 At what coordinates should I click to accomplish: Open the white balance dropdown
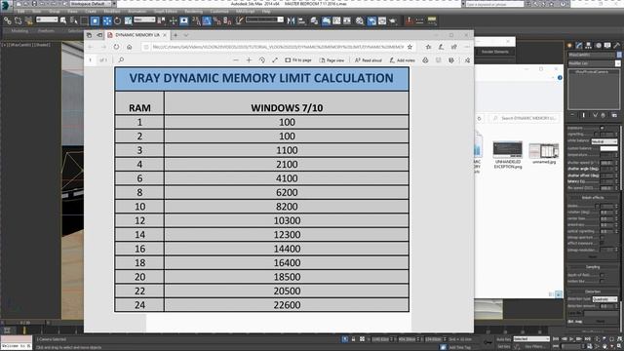604,141
